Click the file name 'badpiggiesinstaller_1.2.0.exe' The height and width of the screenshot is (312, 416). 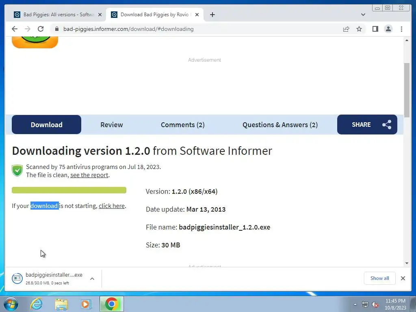coord(224,227)
